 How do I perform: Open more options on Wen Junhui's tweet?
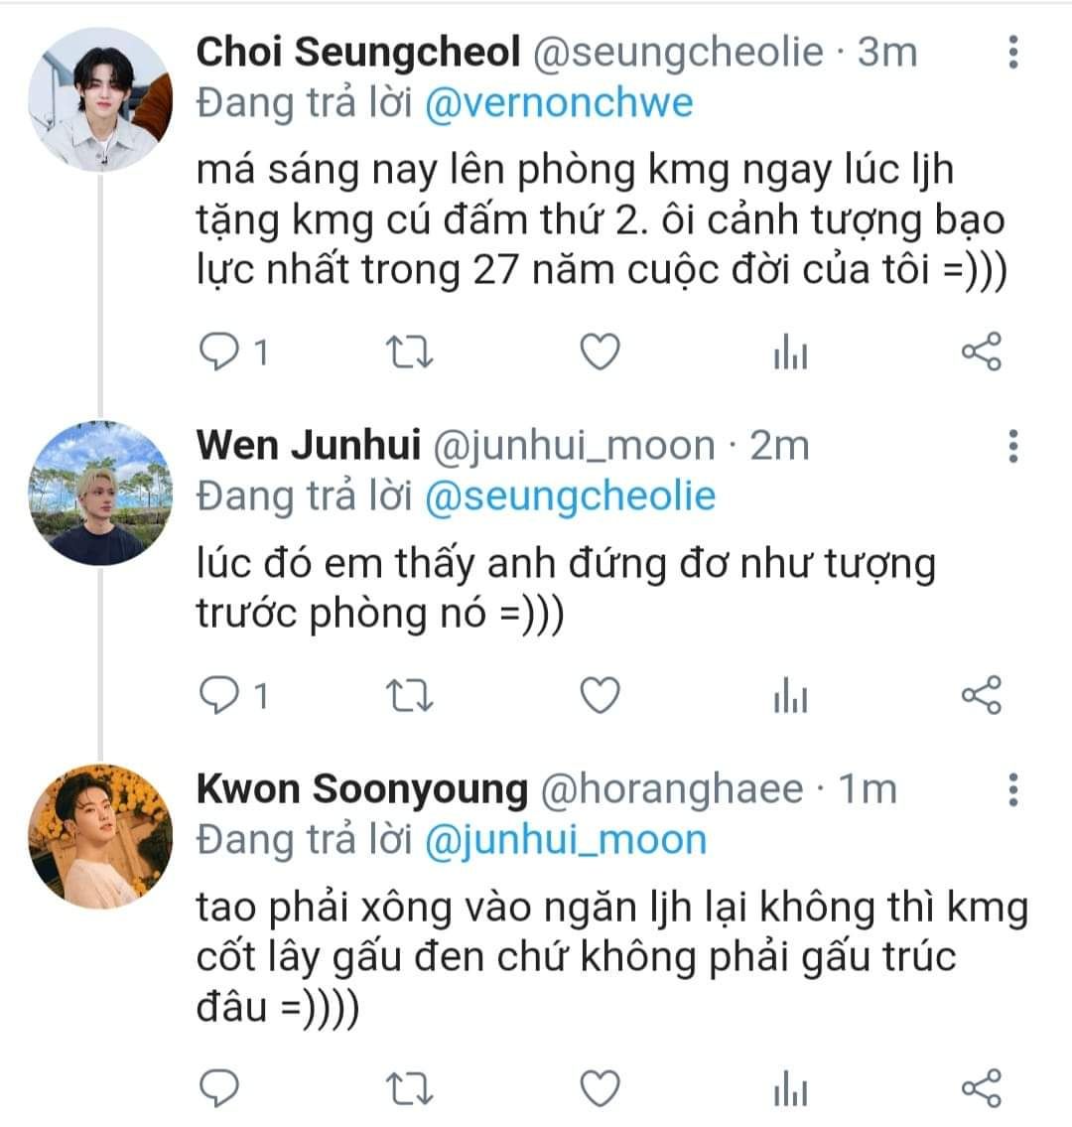(1012, 447)
